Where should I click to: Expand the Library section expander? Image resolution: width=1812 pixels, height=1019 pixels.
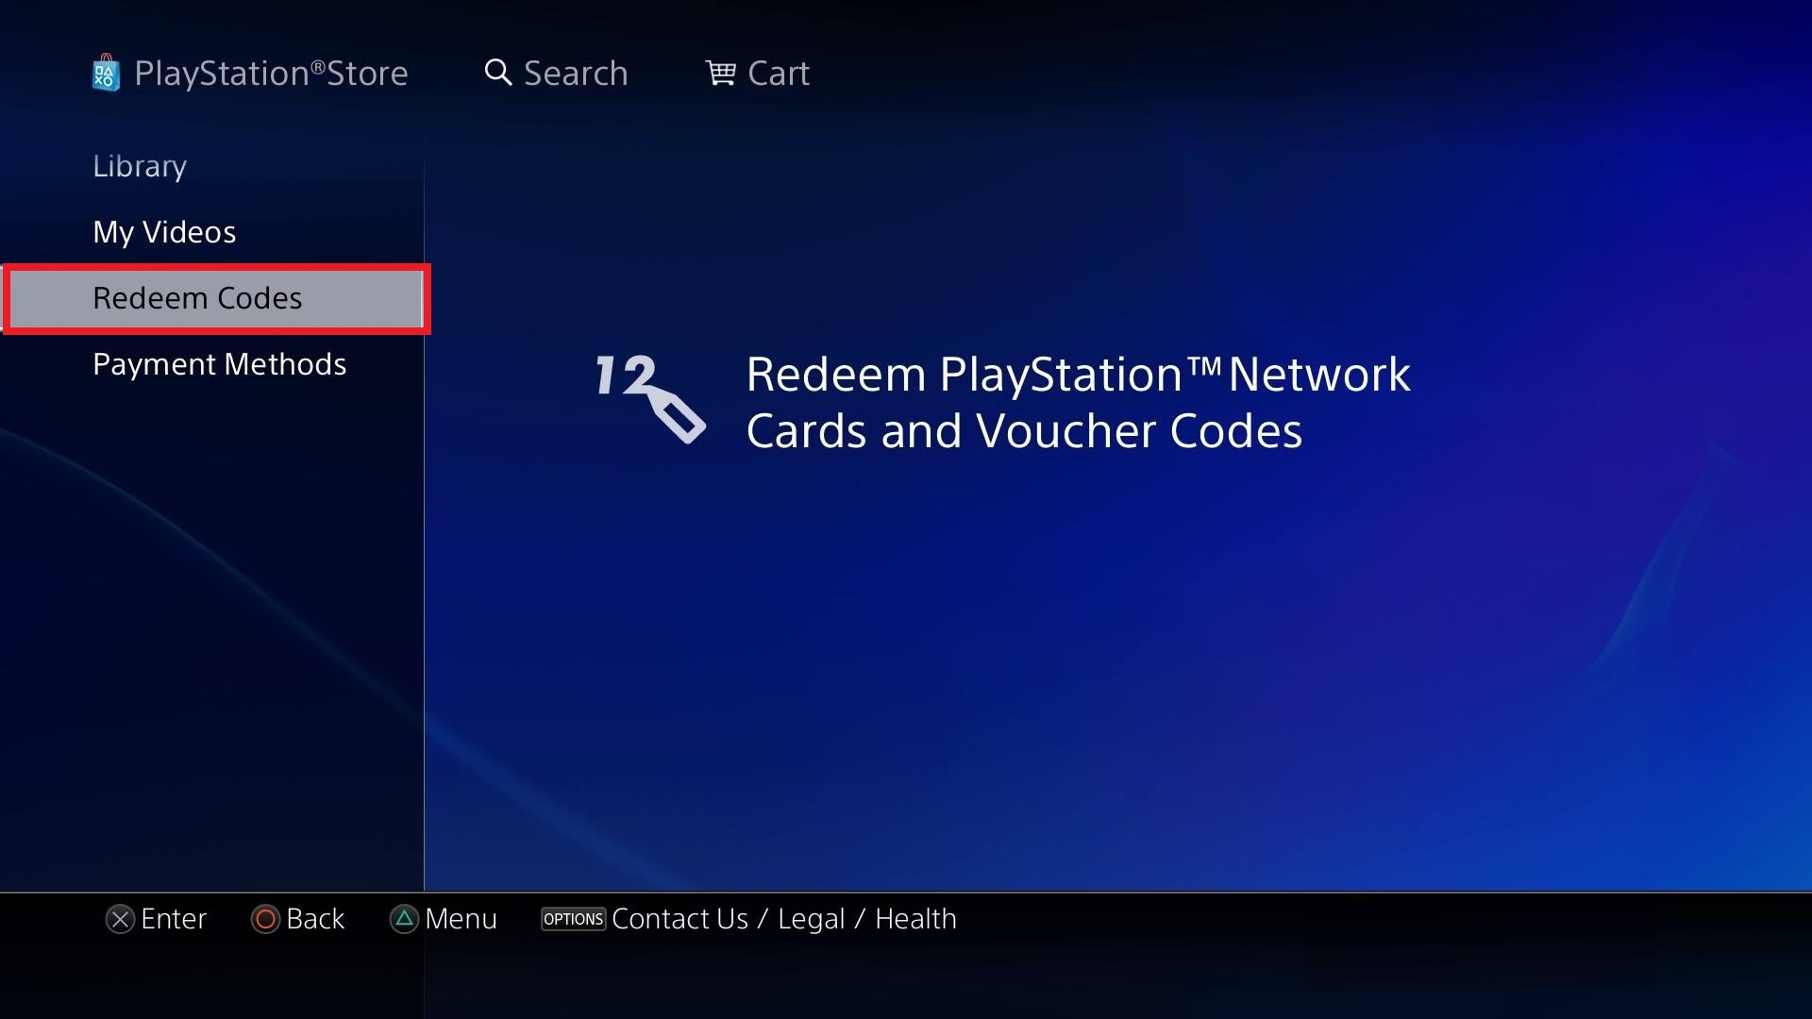tap(140, 164)
